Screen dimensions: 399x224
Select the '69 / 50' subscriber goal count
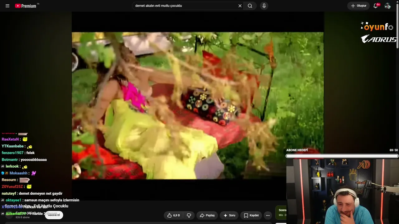tap(394, 150)
